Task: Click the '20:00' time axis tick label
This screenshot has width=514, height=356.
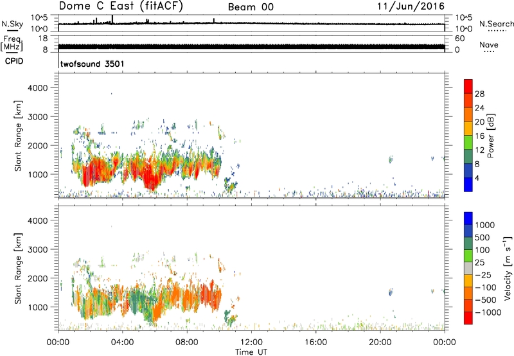Action: click(380, 343)
